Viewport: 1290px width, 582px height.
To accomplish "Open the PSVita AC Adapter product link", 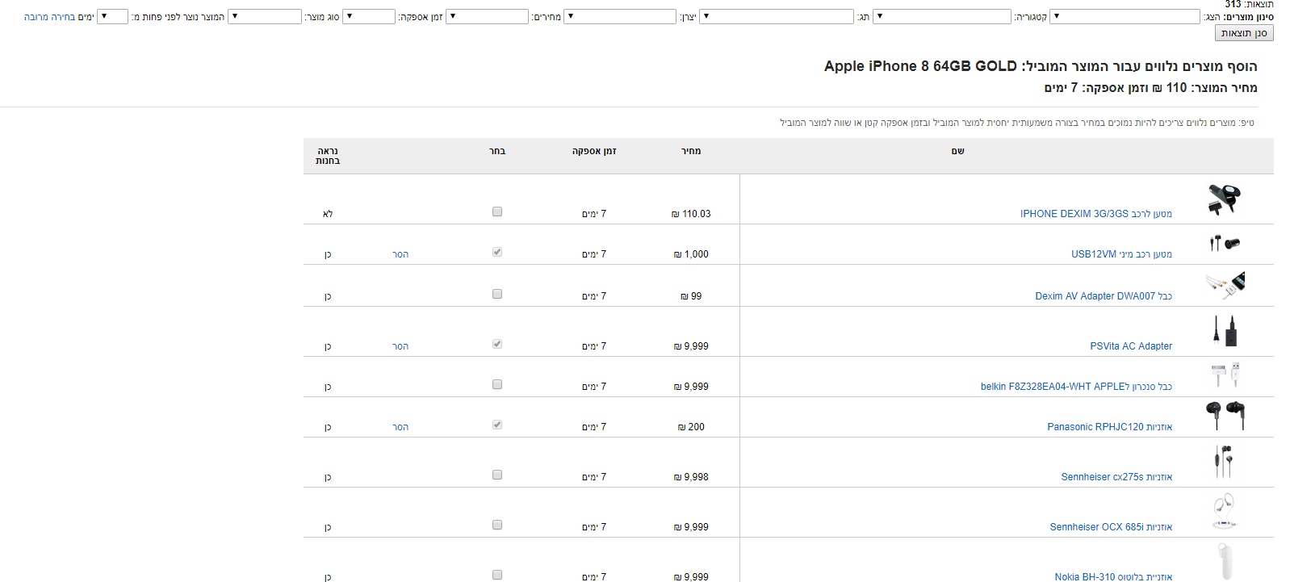I will (1131, 346).
